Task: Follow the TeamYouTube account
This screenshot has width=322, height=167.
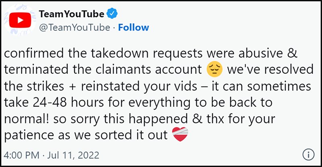Action: point(133,27)
